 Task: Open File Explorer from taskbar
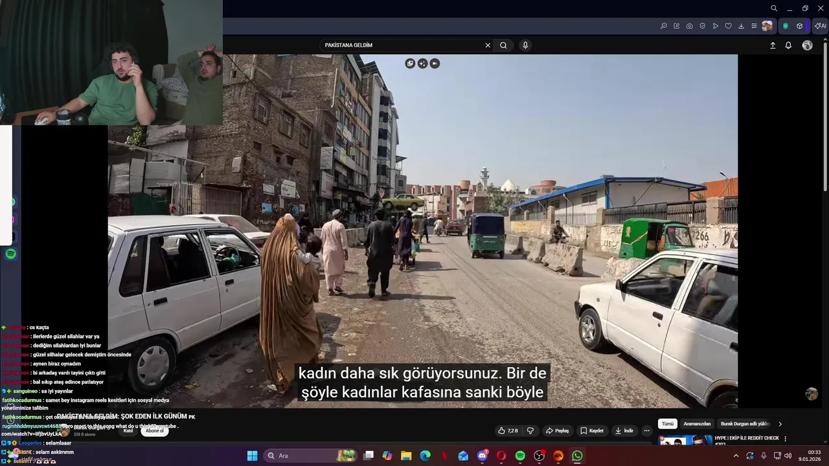[x=406, y=456]
